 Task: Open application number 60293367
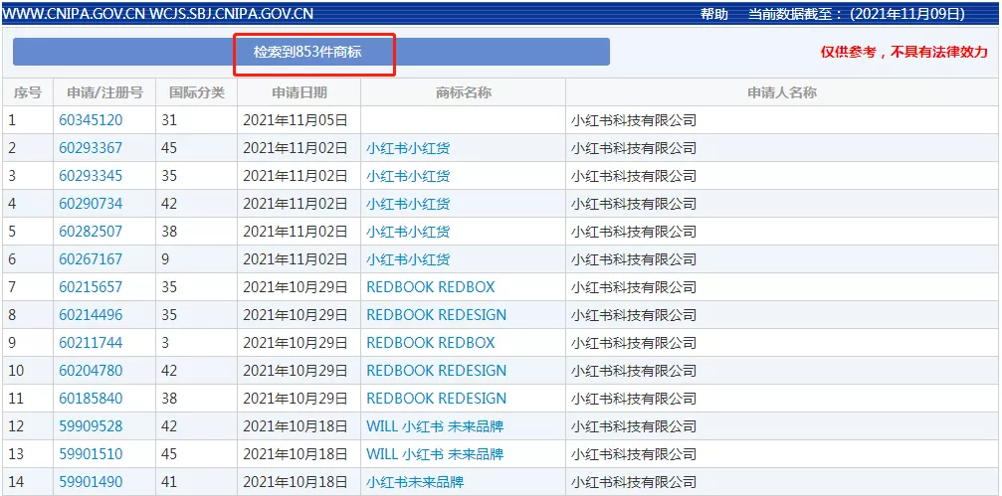tap(91, 148)
